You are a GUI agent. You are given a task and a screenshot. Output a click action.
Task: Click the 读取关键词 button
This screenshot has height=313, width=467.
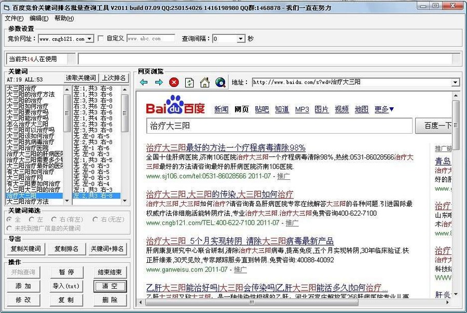pos(81,78)
